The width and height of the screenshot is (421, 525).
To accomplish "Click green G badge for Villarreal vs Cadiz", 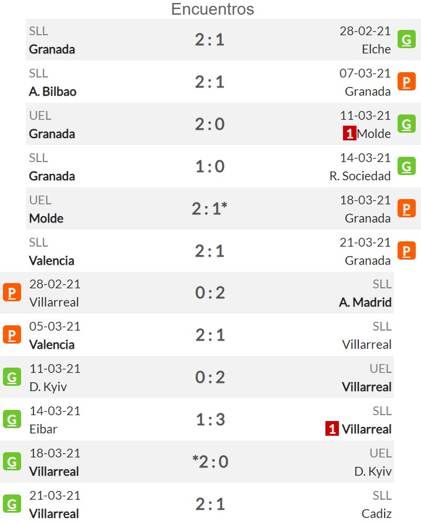I will (12, 504).
